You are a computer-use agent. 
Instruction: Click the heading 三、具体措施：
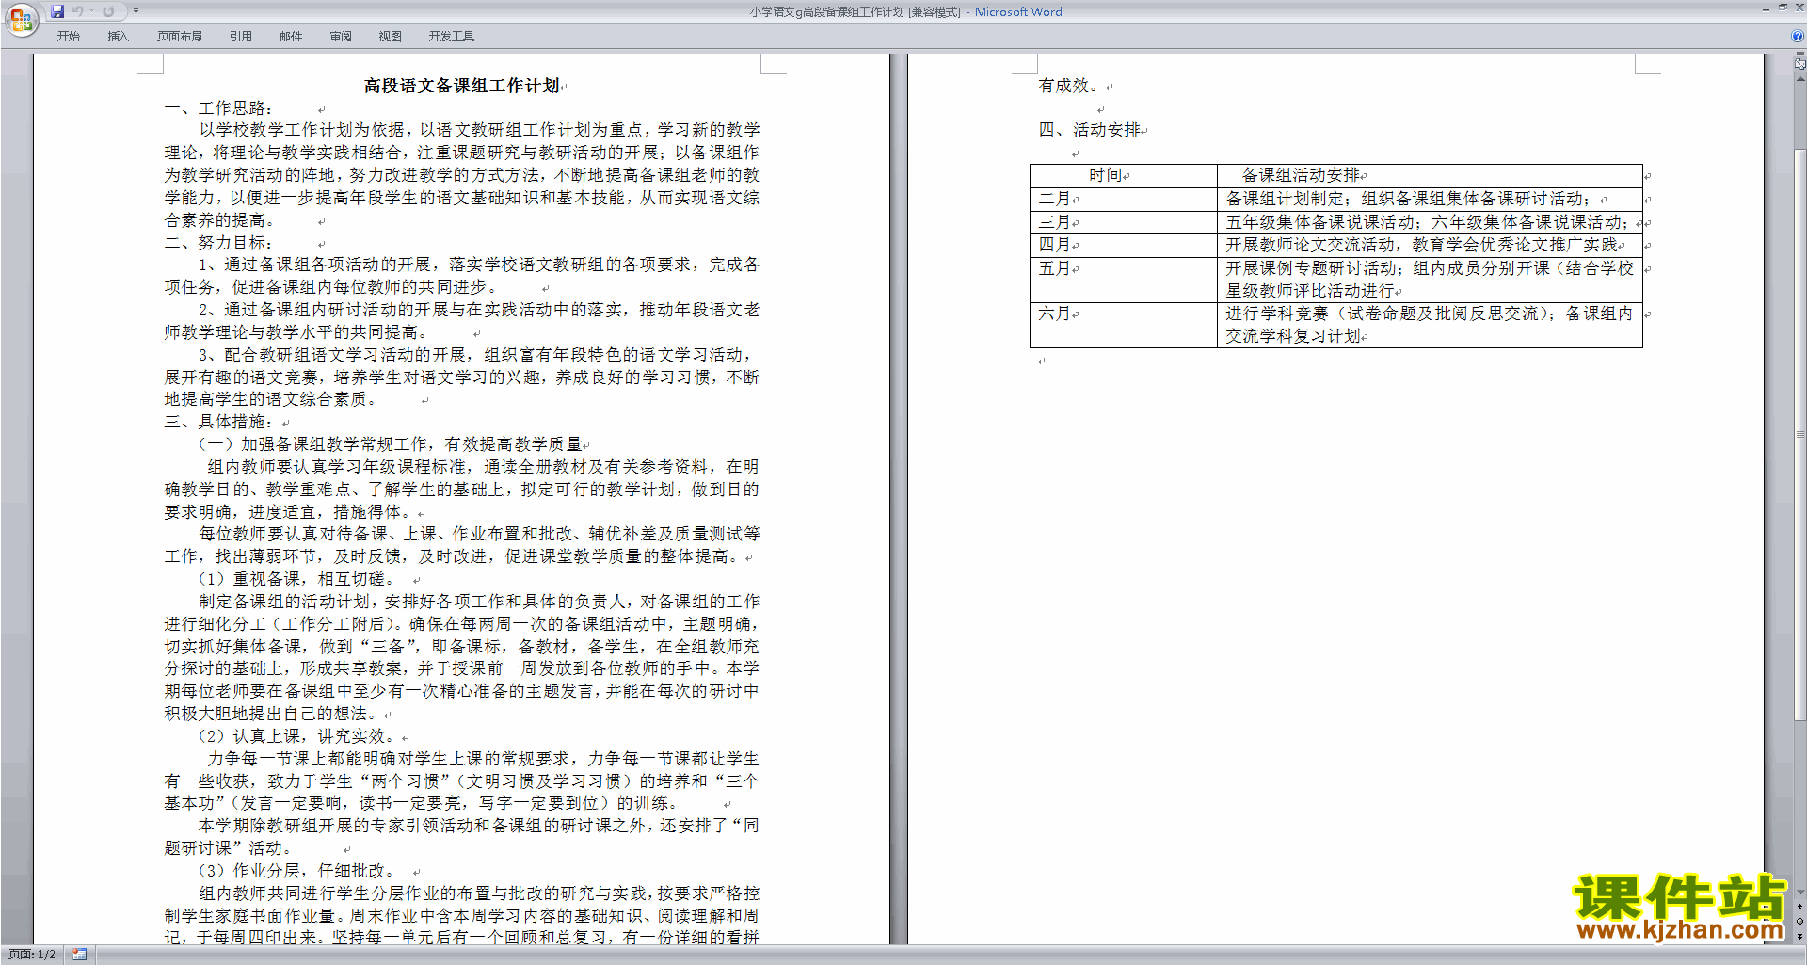219,422
